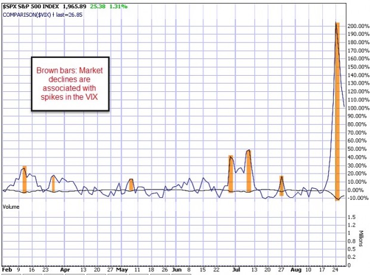Click the 140.00% y-axis label
This screenshot has height=275, width=370.
click(359, 75)
